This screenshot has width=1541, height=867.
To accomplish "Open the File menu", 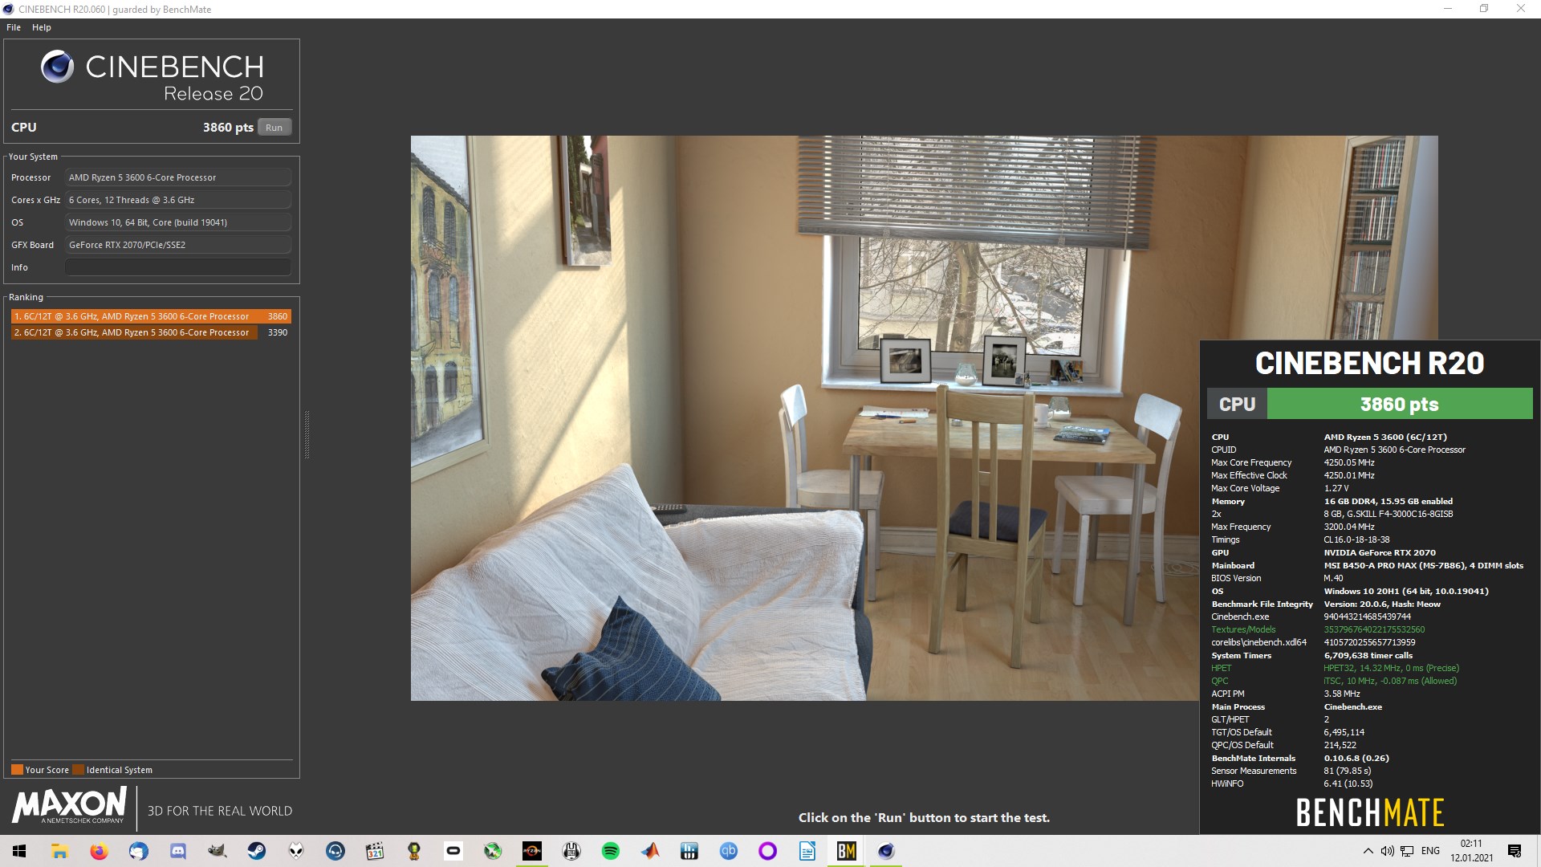I will 14,27.
